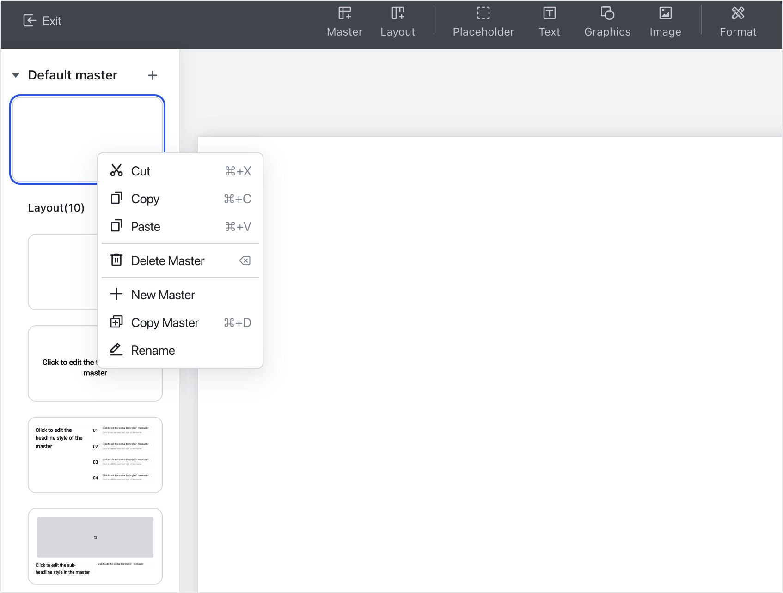783x593 pixels.
Task: Select the Text insertion icon
Action: (x=549, y=13)
